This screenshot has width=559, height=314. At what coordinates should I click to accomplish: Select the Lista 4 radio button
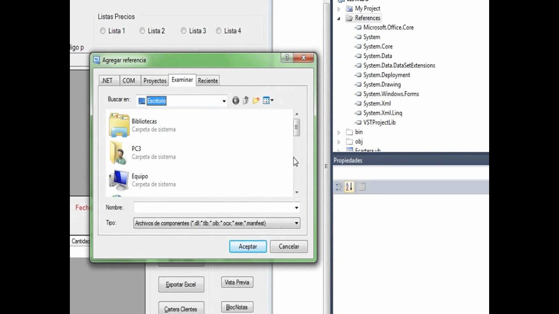coord(218,31)
